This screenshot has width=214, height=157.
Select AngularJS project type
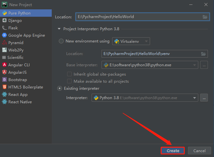coord(26,72)
